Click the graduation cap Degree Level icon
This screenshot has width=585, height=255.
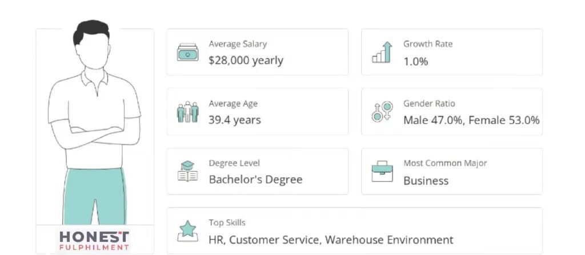coord(187,171)
